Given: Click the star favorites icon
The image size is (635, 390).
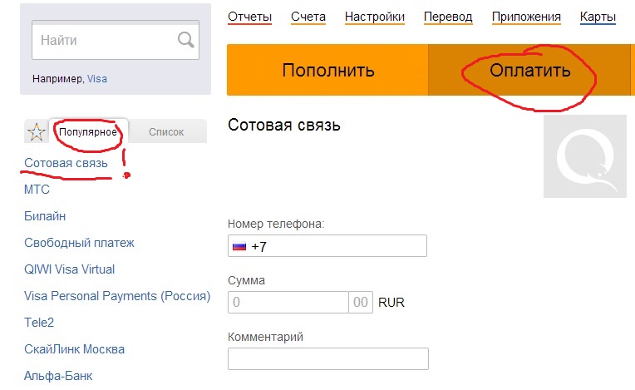Looking at the screenshot, I should pyautogui.click(x=36, y=131).
